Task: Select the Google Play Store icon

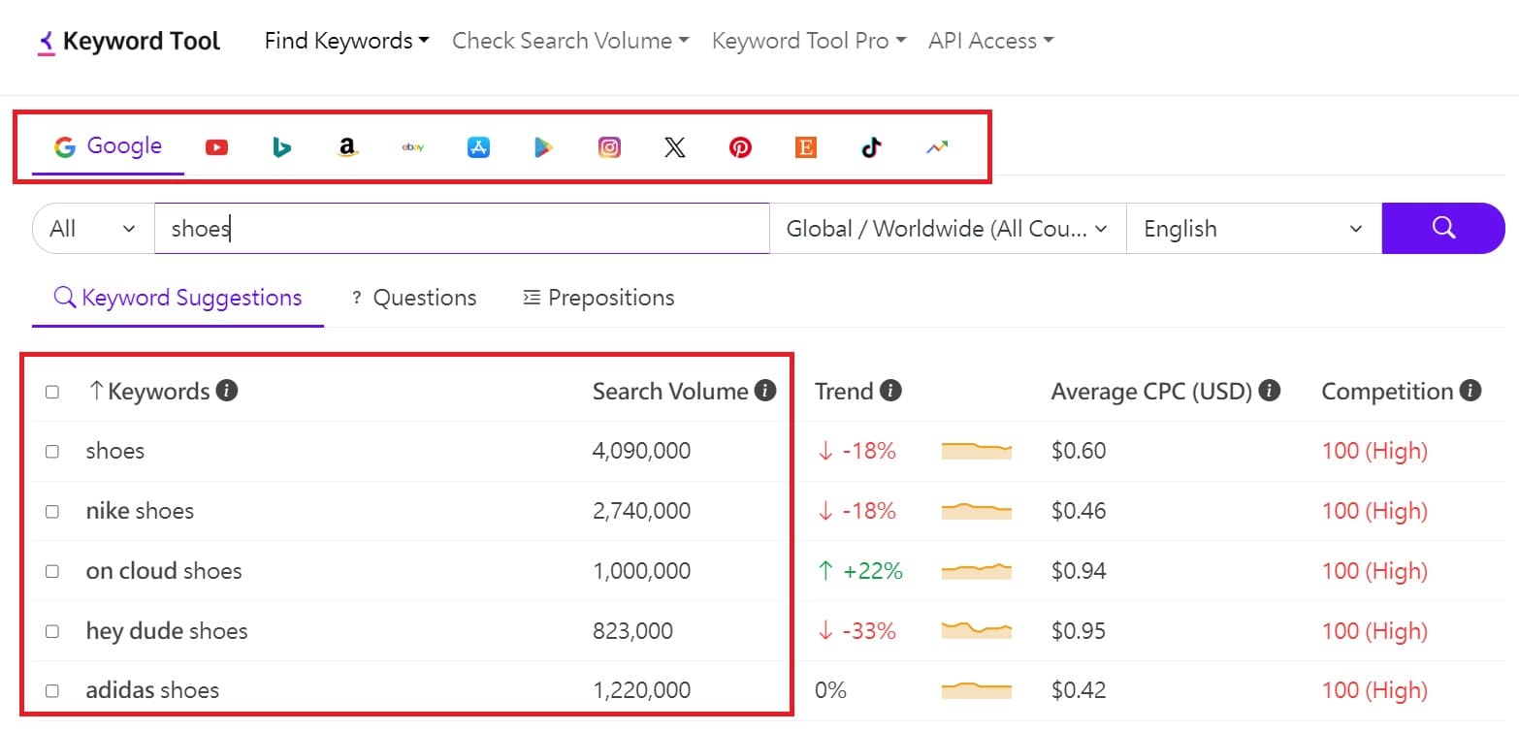Action: [x=543, y=147]
